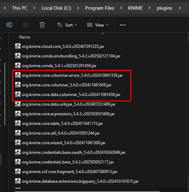Image resolution: width=189 pixels, height=192 pixels.
Task: Click jar icon of org.knime.cxf.core.fragment file
Action: pyautogui.click(x=18, y=171)
